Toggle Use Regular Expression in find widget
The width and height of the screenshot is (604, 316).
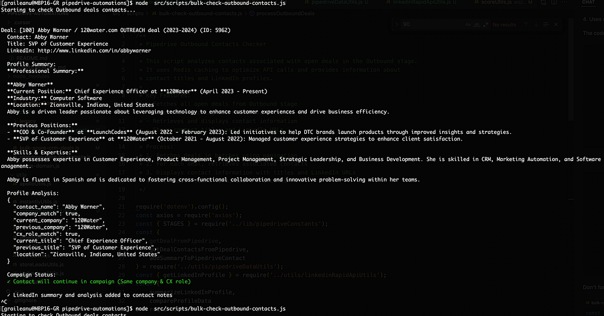coord(486,25)
